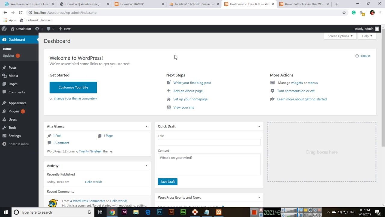Image resolution: width=385 pixels, height=217 pixels.
Task: Open Adobe Photoshop from the taskbar
Action: [160, 212]
